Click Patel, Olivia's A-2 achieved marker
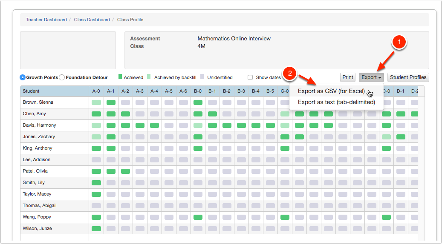This screenshot has height=244, width=442. click(x=125, y=171)
